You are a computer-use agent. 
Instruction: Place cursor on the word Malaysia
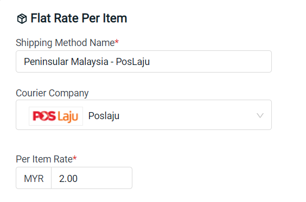click(x=90, y=62)
